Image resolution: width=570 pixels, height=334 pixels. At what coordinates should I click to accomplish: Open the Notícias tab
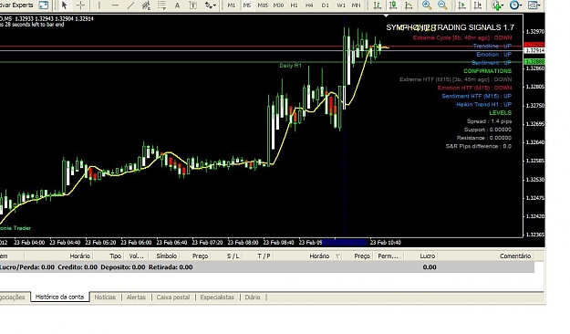pos(105,297)
